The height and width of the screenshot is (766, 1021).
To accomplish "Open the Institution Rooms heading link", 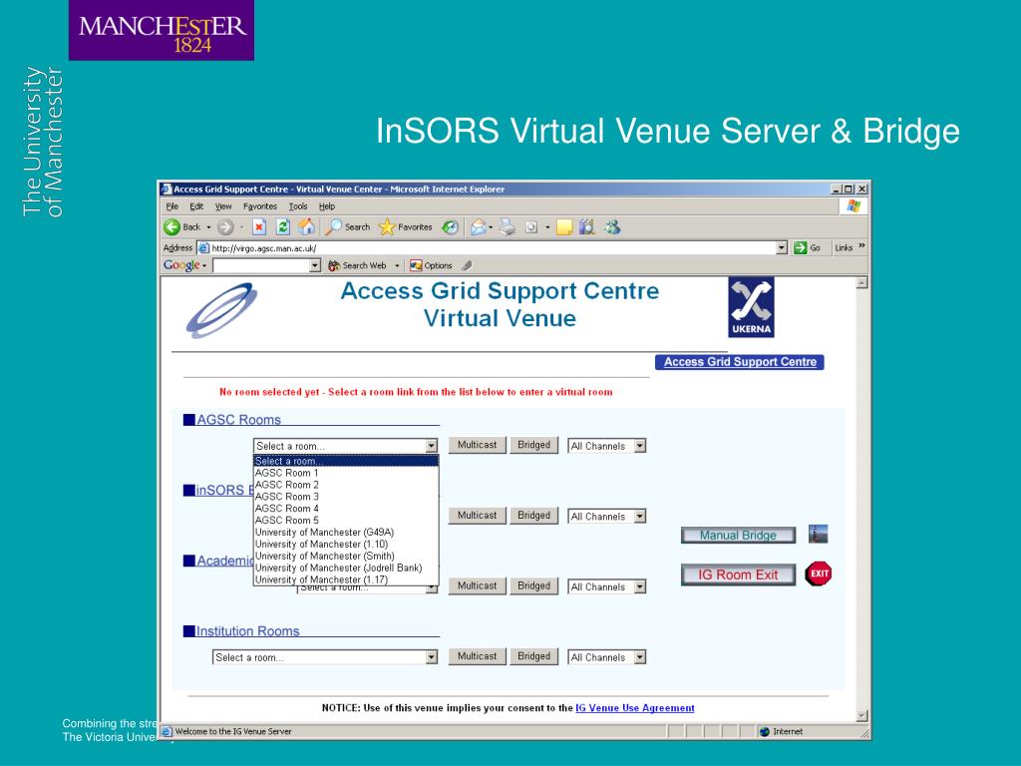I will pos(247,631).
